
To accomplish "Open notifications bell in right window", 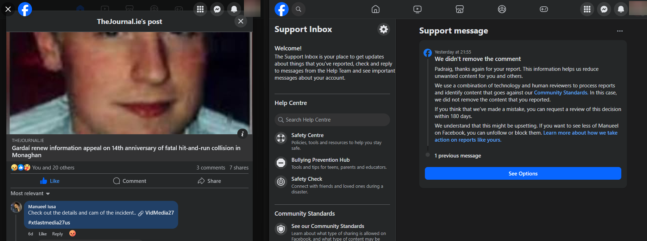I will tap(621, 9).
